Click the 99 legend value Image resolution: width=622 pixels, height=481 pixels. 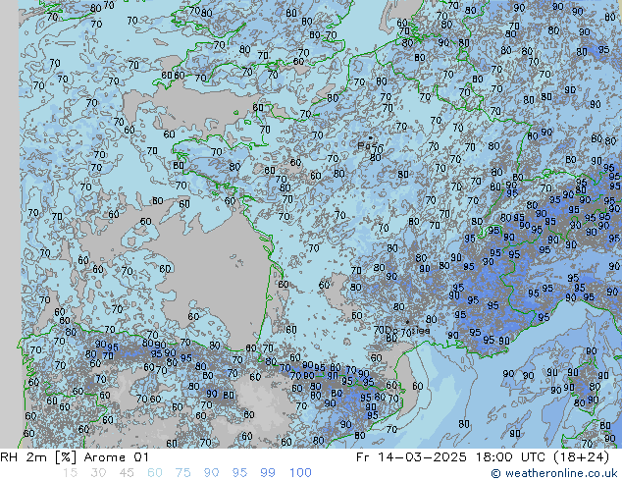click(268, 473)
